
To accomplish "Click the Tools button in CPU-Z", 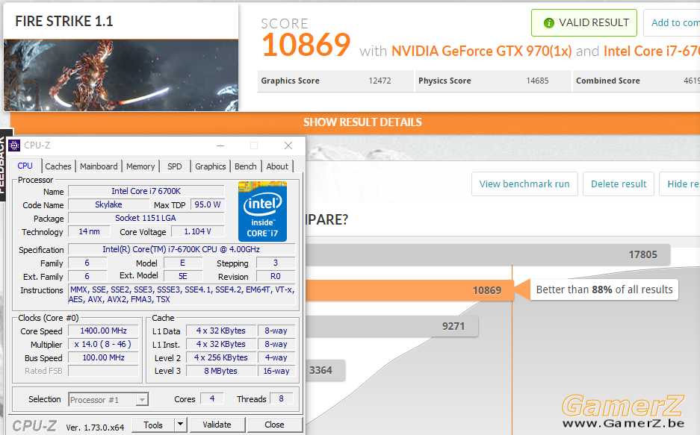I will tap(153, 425).
